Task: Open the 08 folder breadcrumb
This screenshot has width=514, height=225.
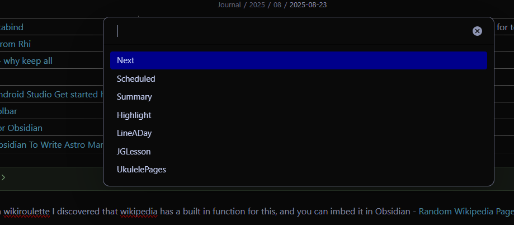Action: coord(277,5)
